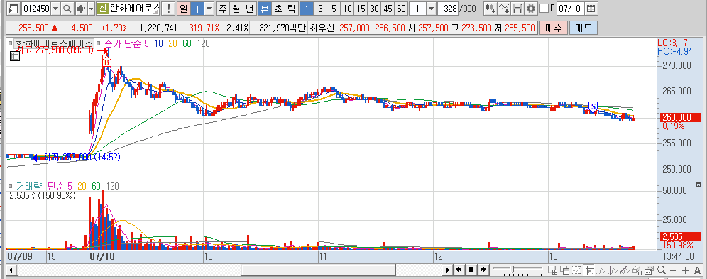Click the exclamation mark info button
The height and width of the screenshot is (279, 707).
pyautogui.click(x=169, y=8)
